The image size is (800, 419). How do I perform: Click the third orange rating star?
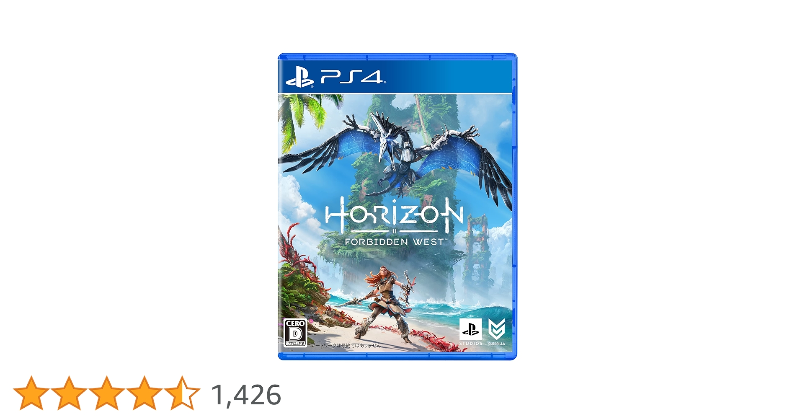[106, 393]
